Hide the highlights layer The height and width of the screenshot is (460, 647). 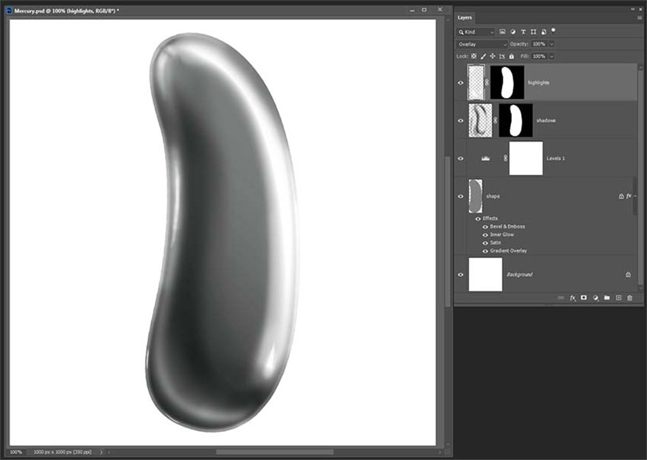(x=461, y=83)
